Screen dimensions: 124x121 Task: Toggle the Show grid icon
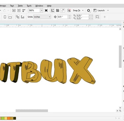pos(58,11)
